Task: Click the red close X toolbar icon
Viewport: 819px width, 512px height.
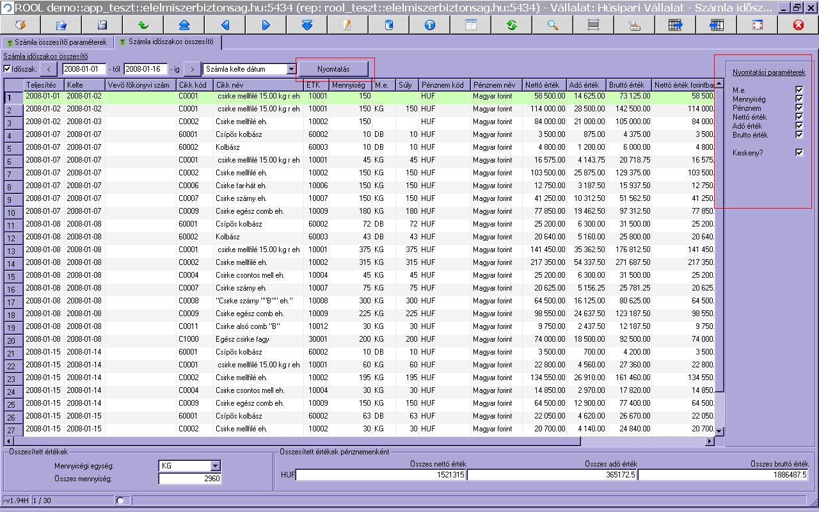Action: [799, 25]
